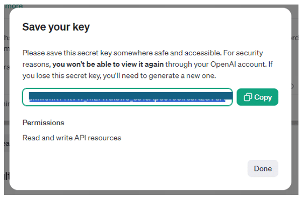The height and width of the screenshot is (199, 304).
Task: Click the 'Copy' label text on green button
Action: [x=263, y=97]
